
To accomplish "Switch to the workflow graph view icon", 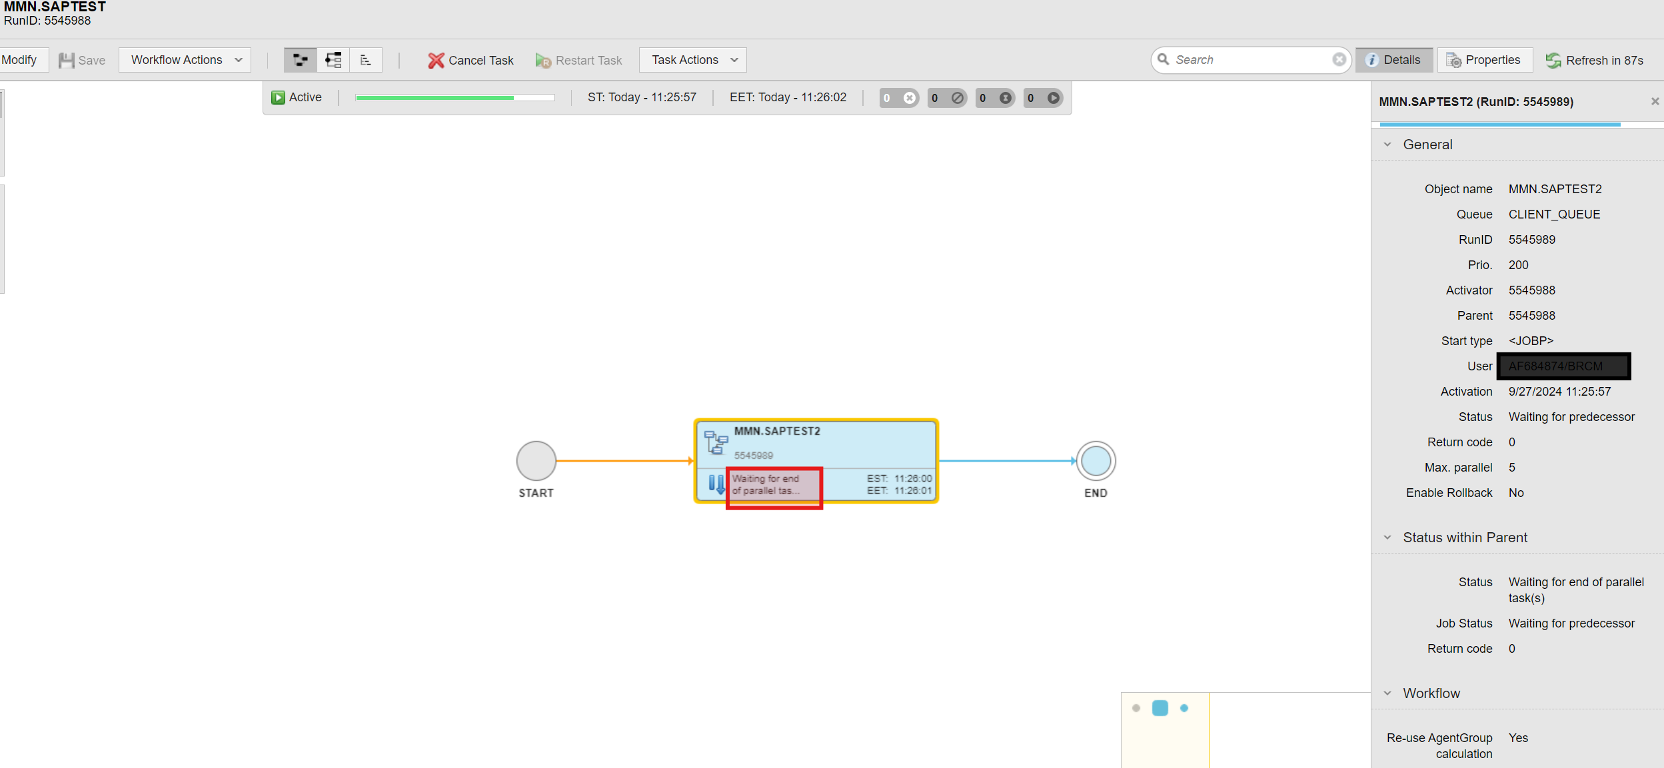I will (x=301, y=60).
